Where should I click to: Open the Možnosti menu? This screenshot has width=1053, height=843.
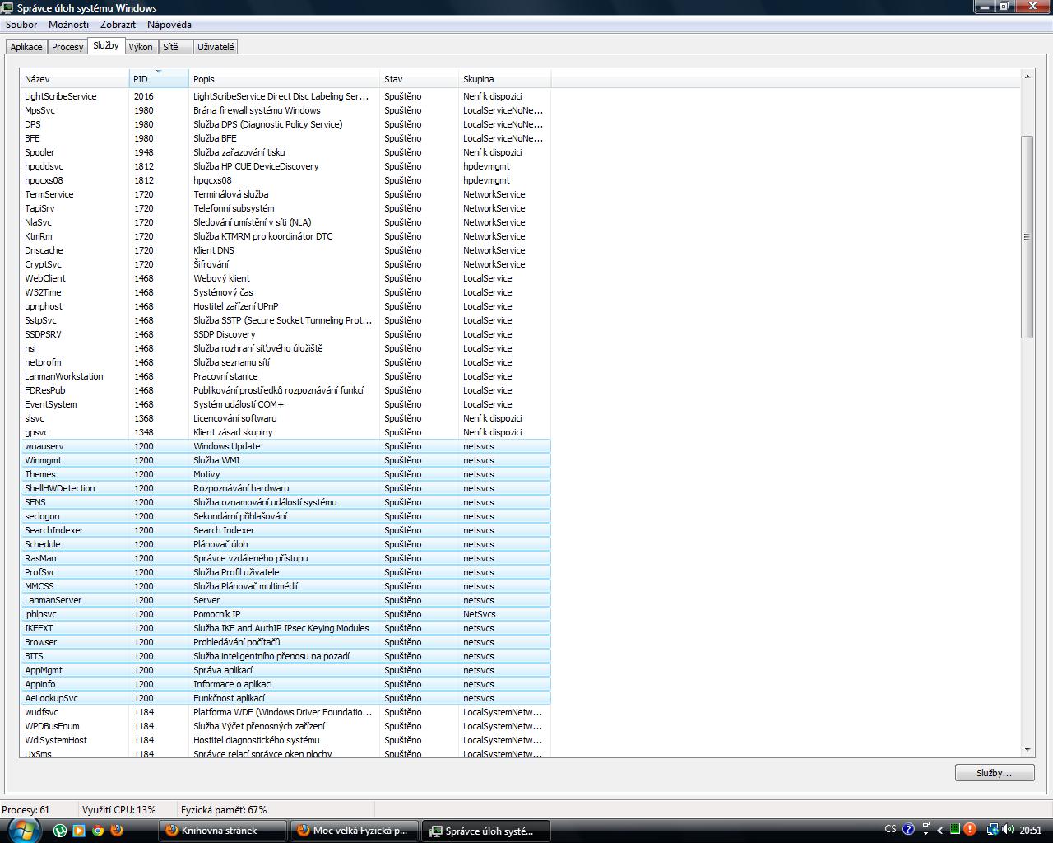68,25
